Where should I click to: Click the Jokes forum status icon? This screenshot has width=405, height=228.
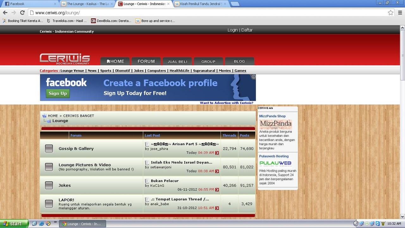[x=49, y=185]
